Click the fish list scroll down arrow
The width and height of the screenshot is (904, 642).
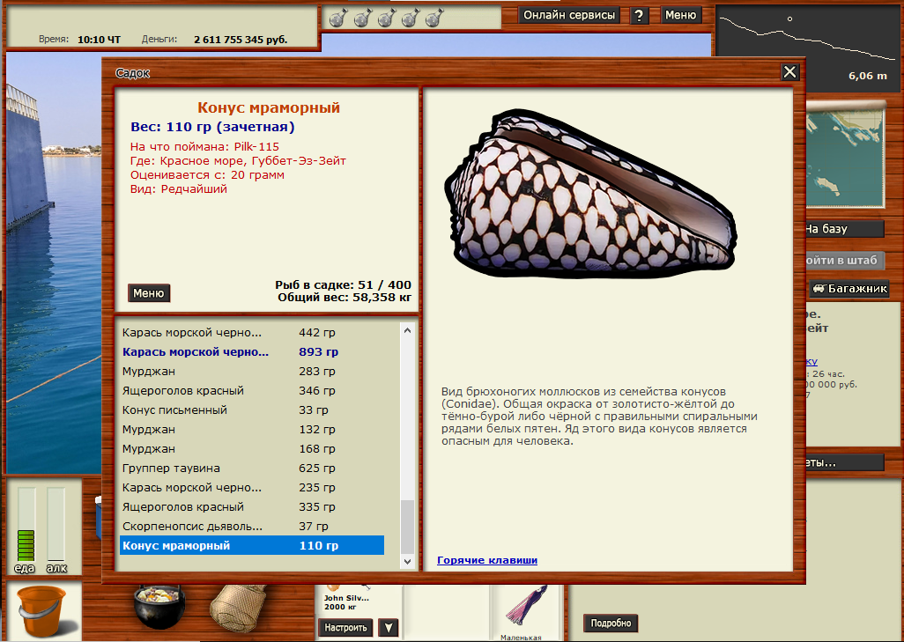[x=408, y=561]
